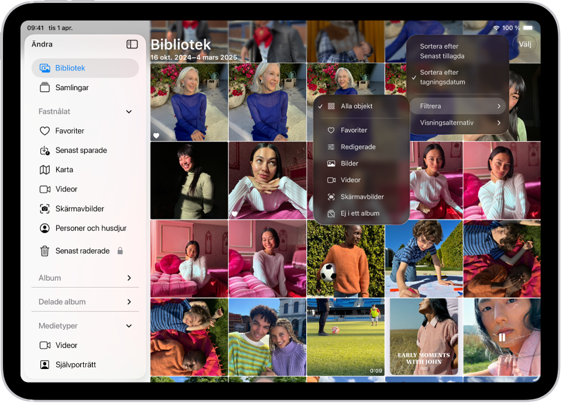The height and width of the screenshot is (403, 562).
Task: Click the Karta map icon
Action: coord(45,170)
